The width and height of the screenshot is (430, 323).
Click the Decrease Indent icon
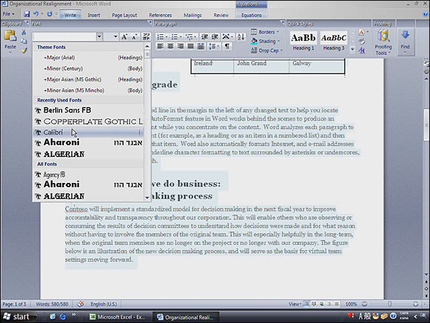click(x=204, y=36)
